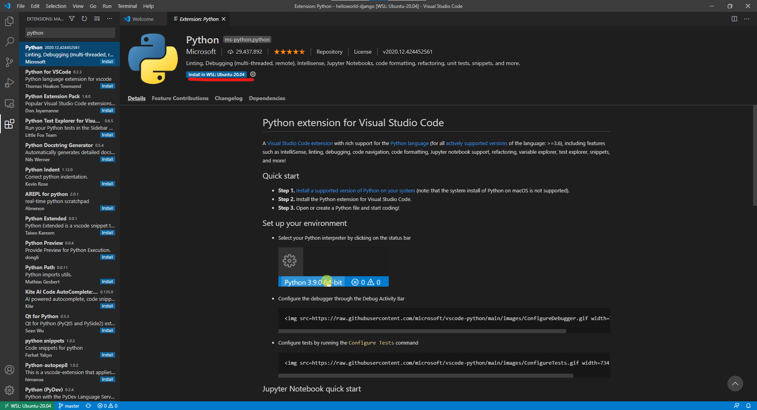Install Python for VSCode extension
The image size is (757, 410).
click(x=107, y=86)
